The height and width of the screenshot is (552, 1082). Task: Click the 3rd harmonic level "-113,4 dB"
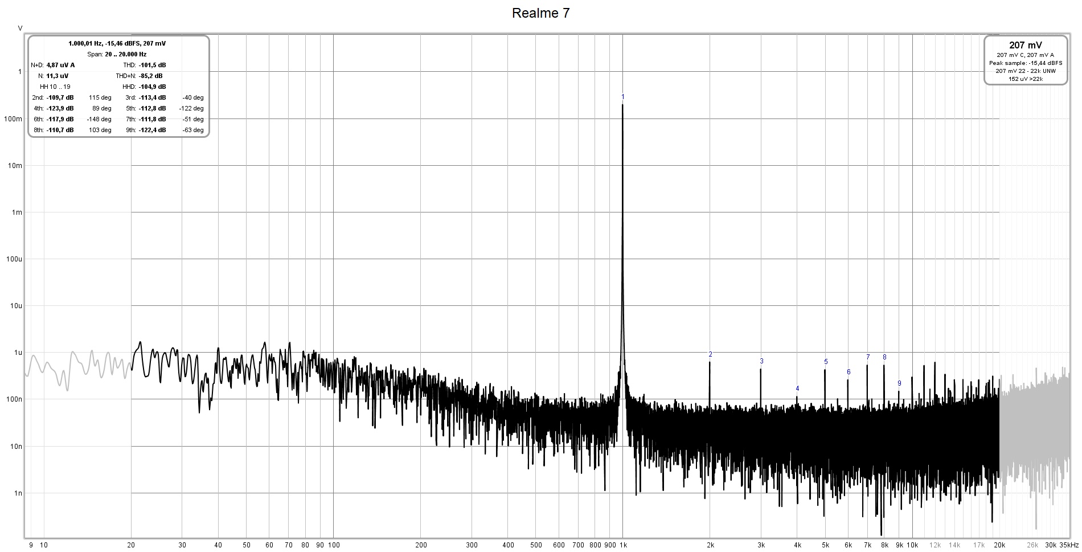[152, 97]
